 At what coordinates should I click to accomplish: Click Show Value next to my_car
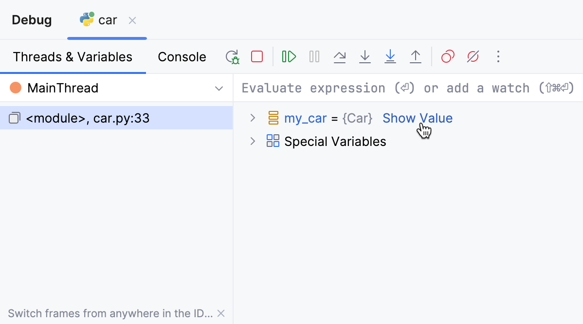417,118
